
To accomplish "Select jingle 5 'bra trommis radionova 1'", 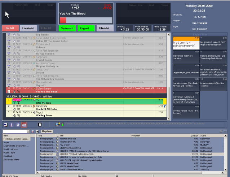I will pos(186,98).
